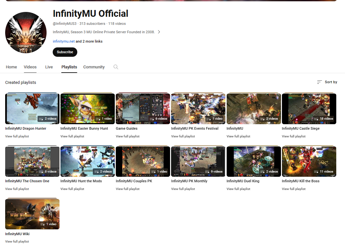Click the 8 videos badge on The Chosen One
Screen dimensions: 345x250
pos(48,171)
